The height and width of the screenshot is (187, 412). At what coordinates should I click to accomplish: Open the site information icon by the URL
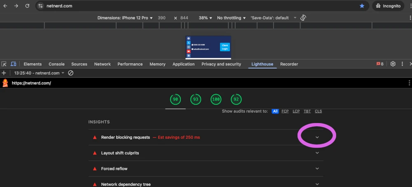(x=40, y=6)
